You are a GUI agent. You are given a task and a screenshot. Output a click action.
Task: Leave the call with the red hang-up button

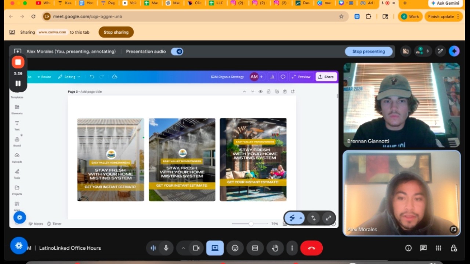click(x=311, y=248)
